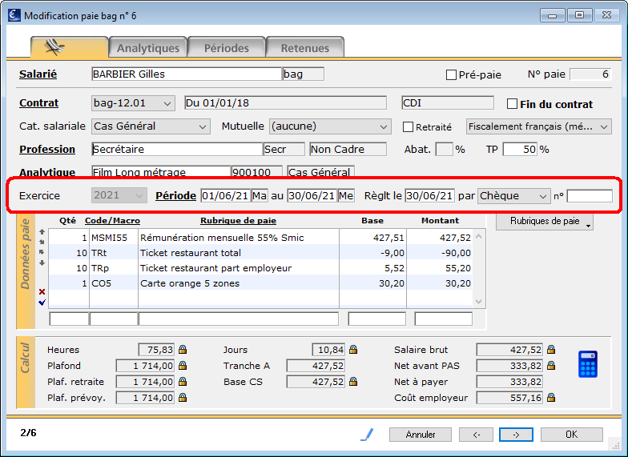This screenshot has width=628, height=457.
Task: Move selected pay line up one row
Action: [x=42, y=232]
